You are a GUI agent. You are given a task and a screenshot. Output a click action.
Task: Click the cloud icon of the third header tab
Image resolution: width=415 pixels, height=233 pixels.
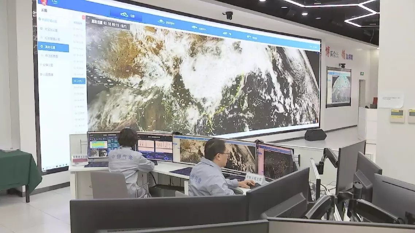point(194,27)
